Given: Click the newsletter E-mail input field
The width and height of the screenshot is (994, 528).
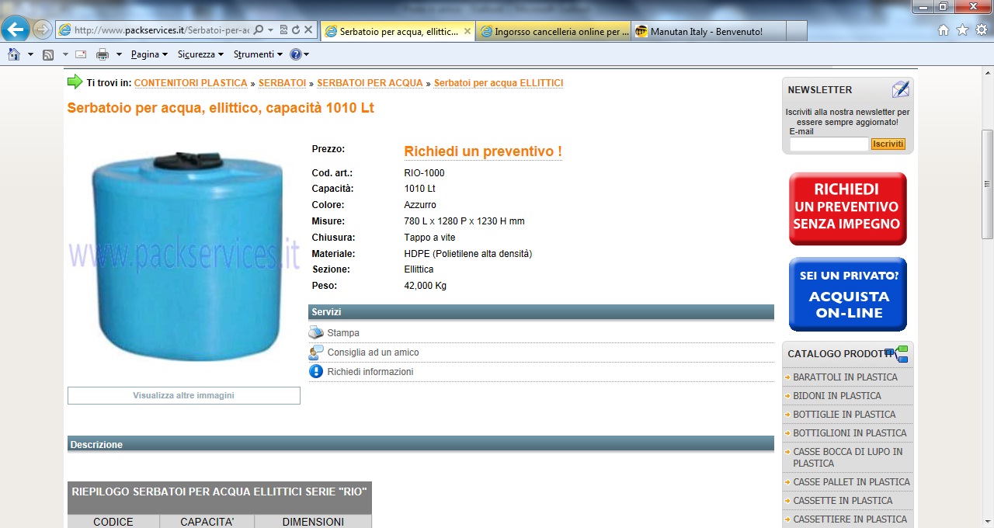Looking at the screenshot, I should pyautogui.click(x=829, y=144).
